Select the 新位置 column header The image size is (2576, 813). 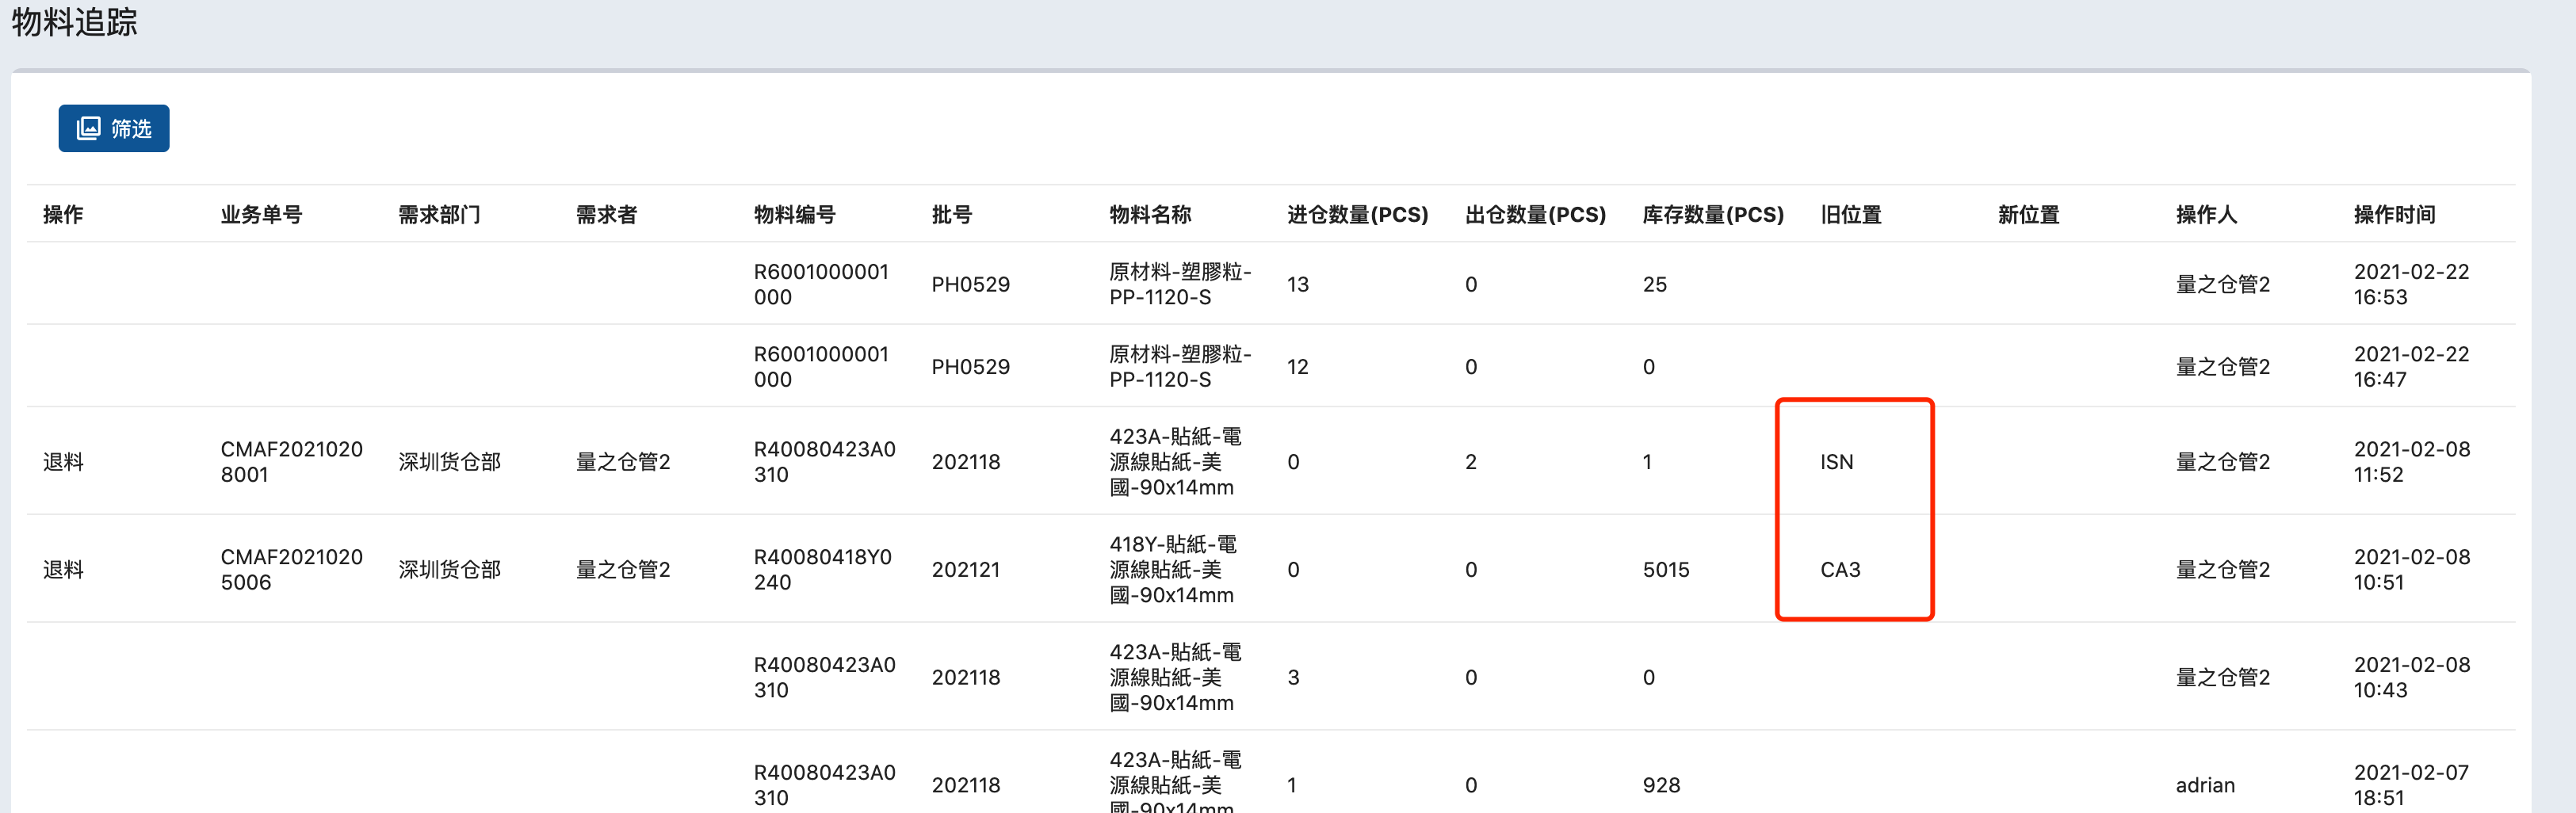point(2028,214)
